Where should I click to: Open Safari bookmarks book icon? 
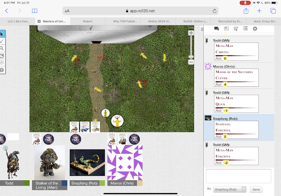point(35,11)
